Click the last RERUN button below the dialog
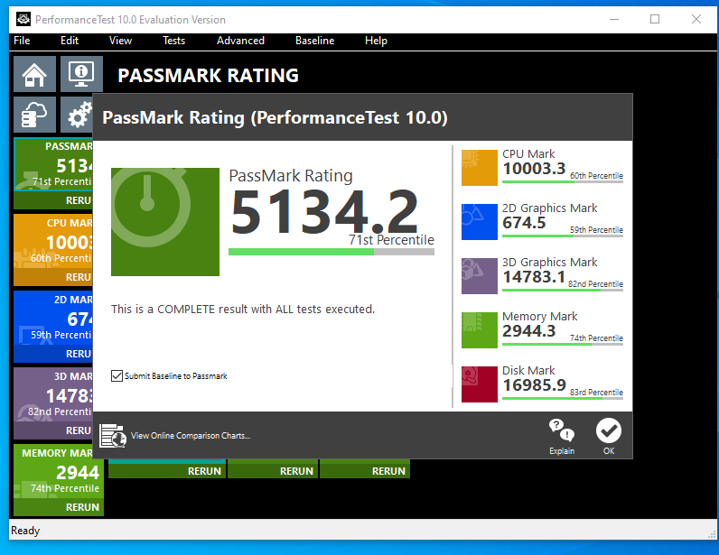The image size is (719, 555). point(365,471)
